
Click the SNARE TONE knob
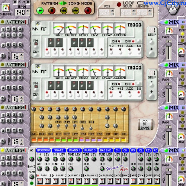click(55, 169)
